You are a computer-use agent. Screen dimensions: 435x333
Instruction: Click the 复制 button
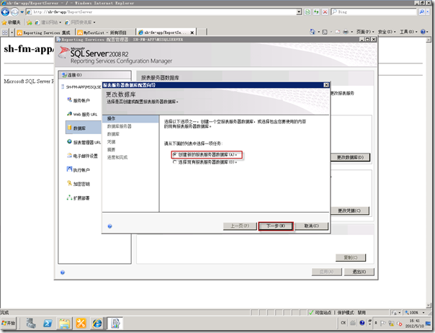(351, 258)
